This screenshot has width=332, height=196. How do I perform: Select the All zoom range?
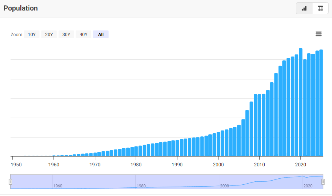(101, 35)
